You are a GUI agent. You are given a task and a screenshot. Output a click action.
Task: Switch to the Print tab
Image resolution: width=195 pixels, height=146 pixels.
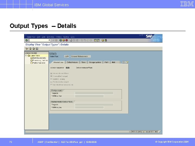106,62
